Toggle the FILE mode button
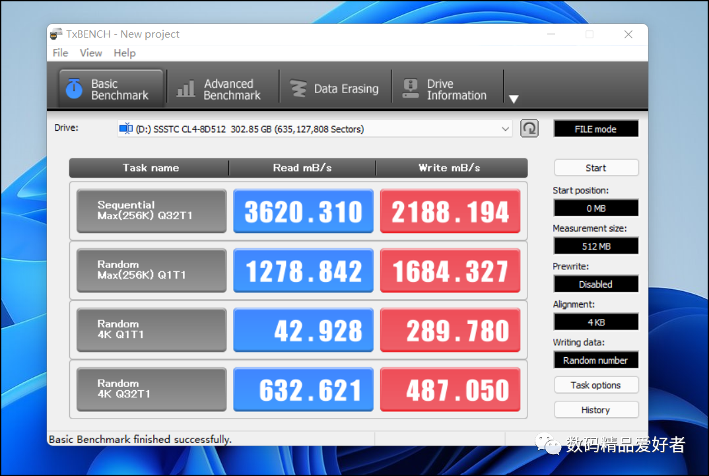 [596, 129]
